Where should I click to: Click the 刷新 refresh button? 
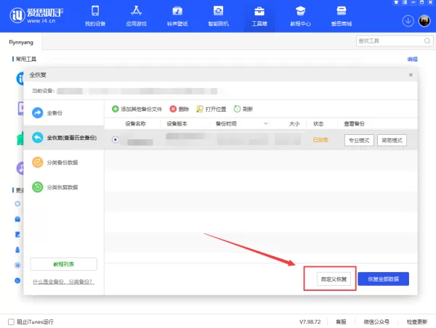coord(243,109)
